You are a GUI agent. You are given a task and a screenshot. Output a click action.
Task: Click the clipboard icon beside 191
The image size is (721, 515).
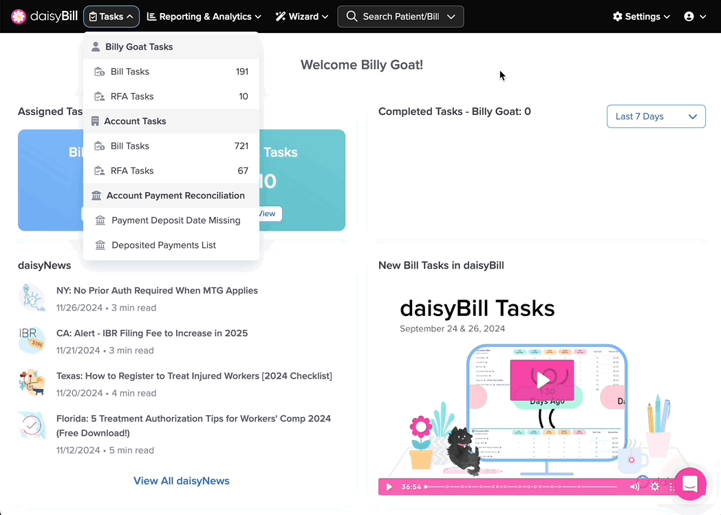[99, 72]
